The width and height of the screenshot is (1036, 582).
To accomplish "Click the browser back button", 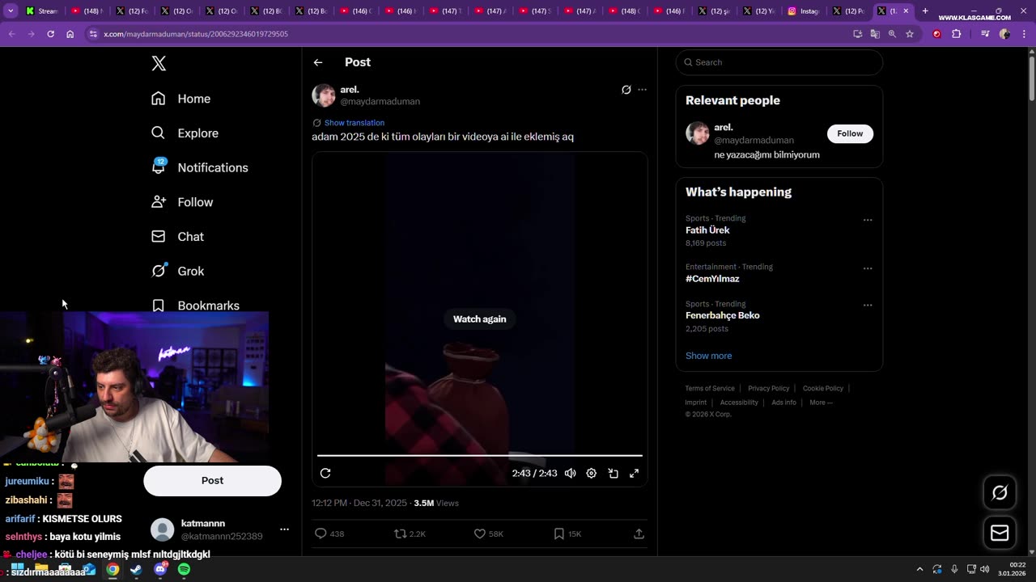I will coord(11,34).
